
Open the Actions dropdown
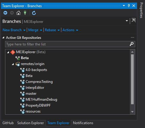pos(70,30)
